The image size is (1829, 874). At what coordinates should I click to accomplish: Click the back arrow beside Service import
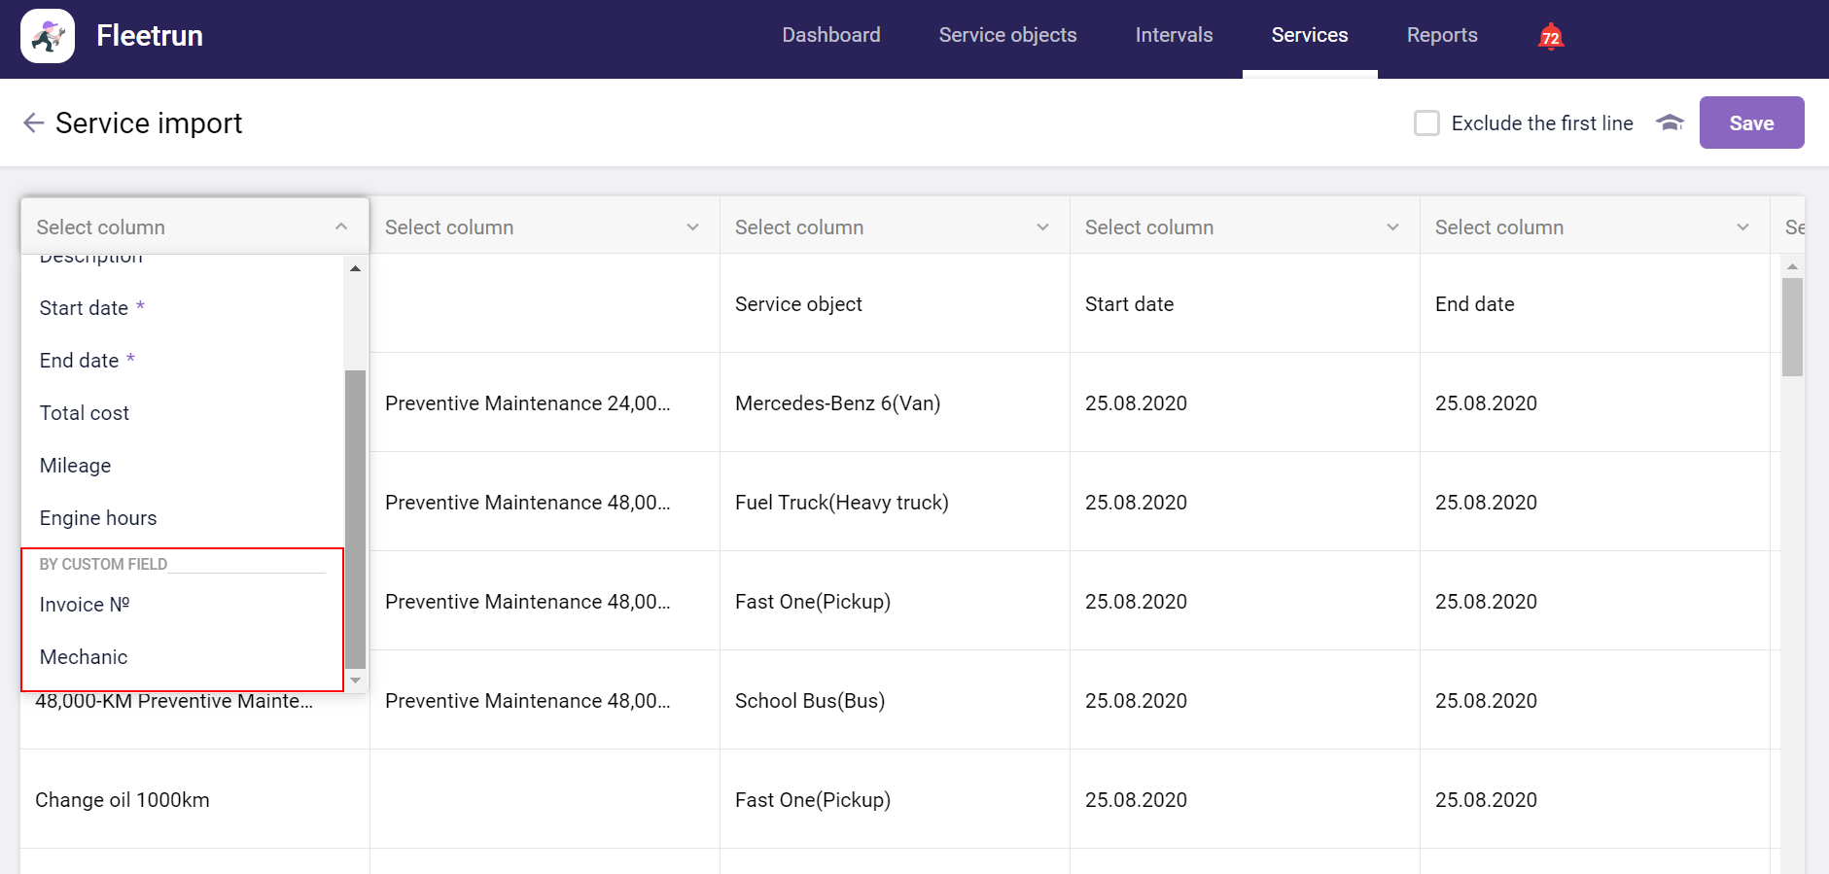(x=33, y=122)
